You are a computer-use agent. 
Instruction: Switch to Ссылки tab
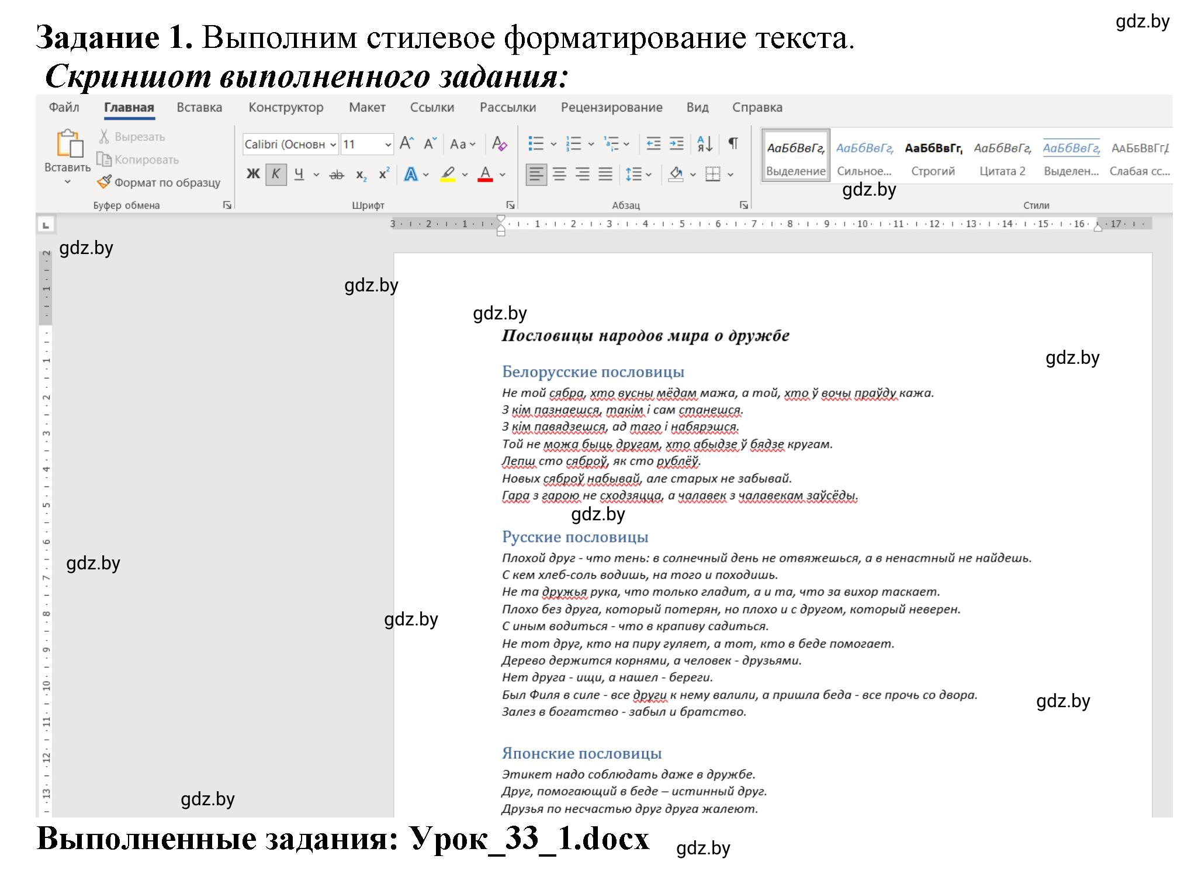(x=432, y=107)
